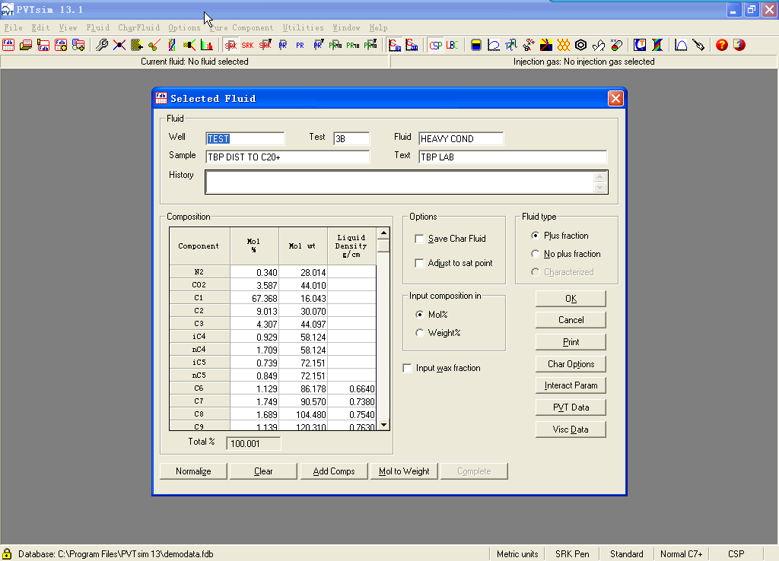Open the phase envelope curve icon
The width and height of the screenshot is (779, 561).
tap(493, 45)
